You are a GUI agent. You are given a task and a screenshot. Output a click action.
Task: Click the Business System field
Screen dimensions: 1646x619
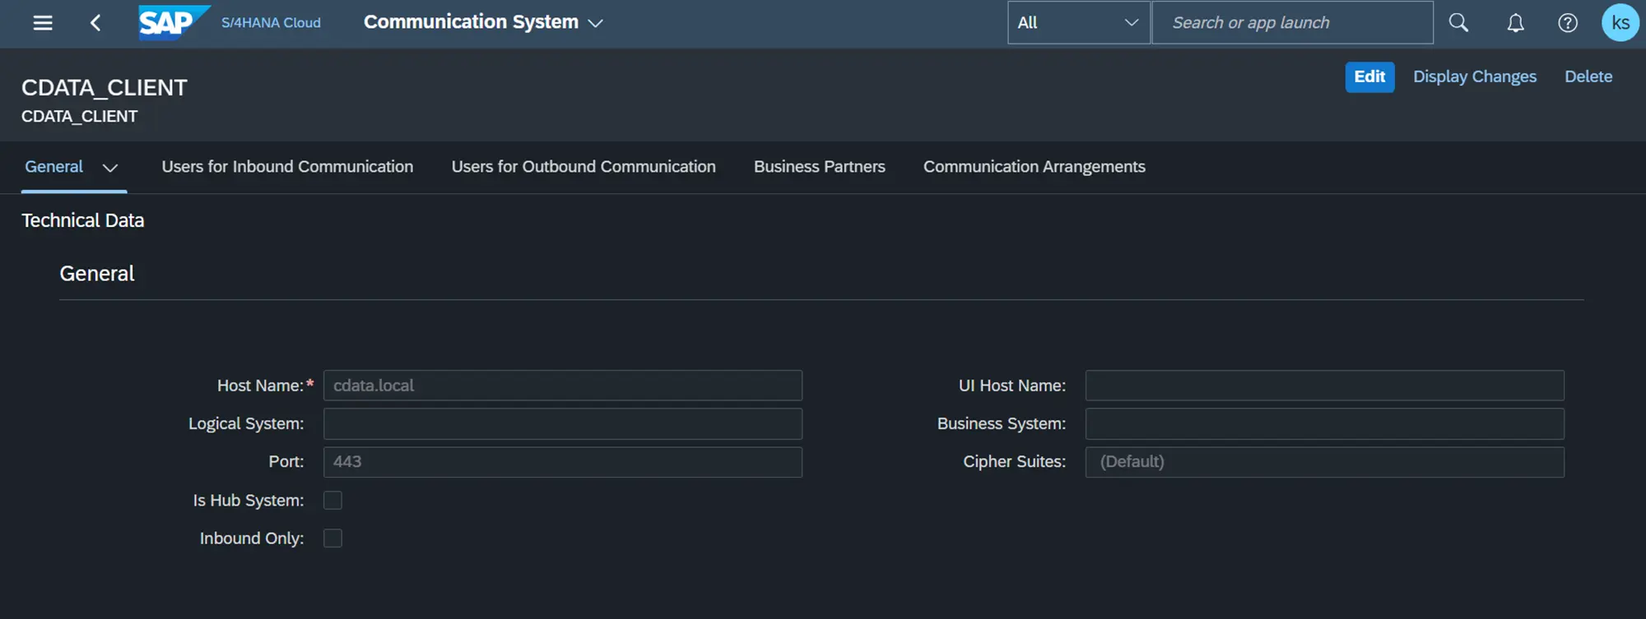pyautogui.click(x=1324, y=424)
